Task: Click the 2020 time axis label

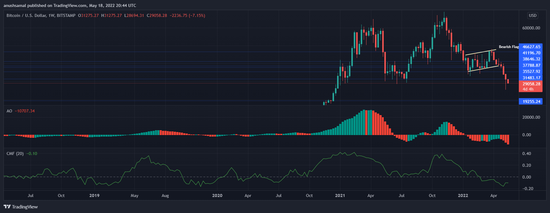Action: [217, 195]
